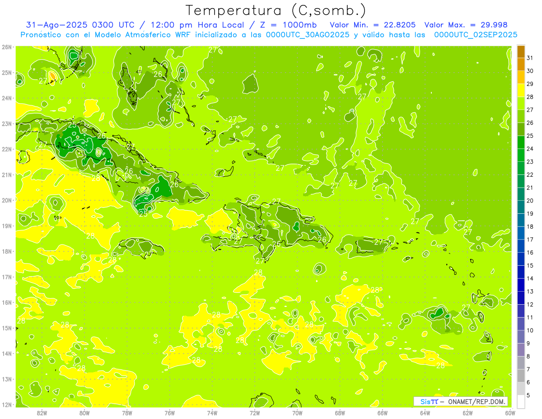
Task: Pick the yellow legend swatch between 28 and 29
Action: [521, 90]
